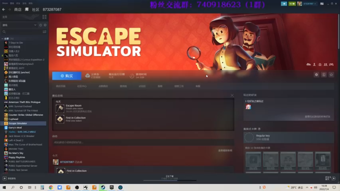340x191 pixels.
Task: Open the game info icon
Action: pyautogui.click(x=324, y=75)
